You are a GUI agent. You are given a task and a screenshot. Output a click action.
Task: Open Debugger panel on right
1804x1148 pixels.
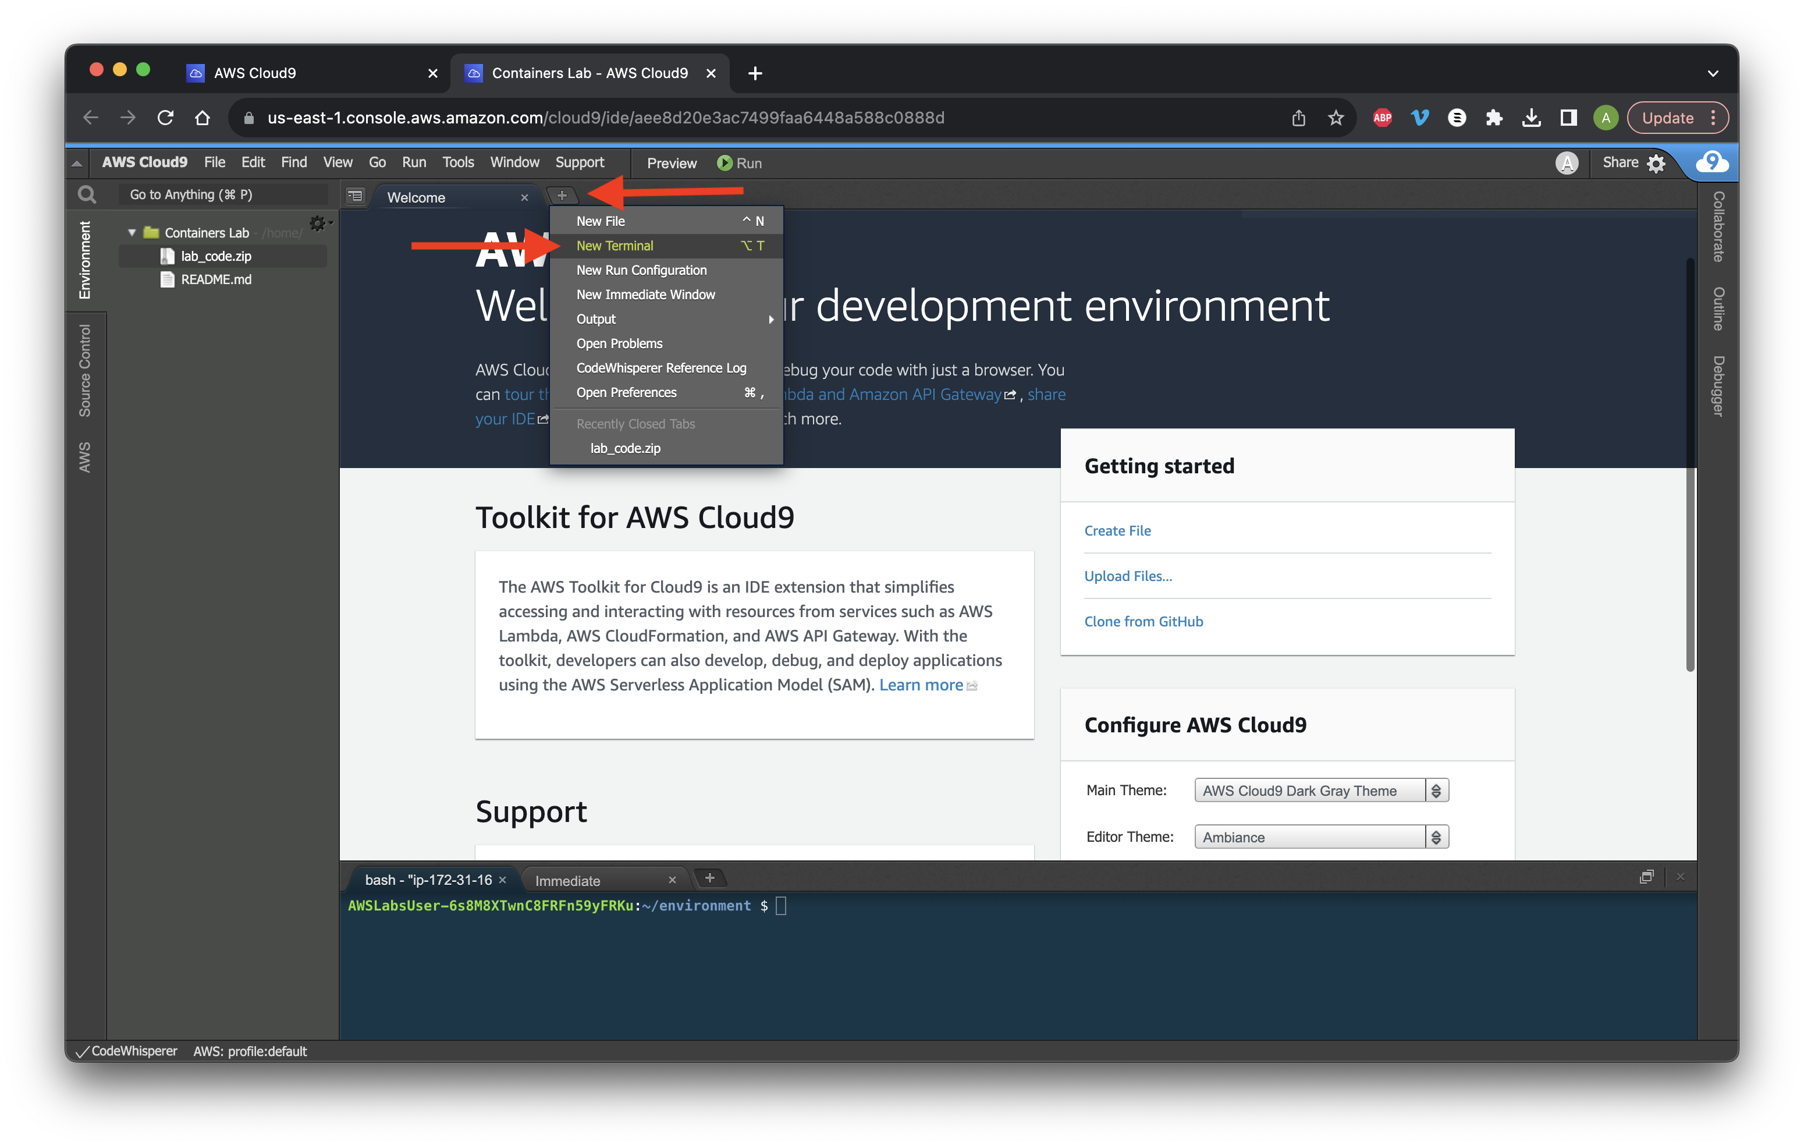(x=1718, y=386)
